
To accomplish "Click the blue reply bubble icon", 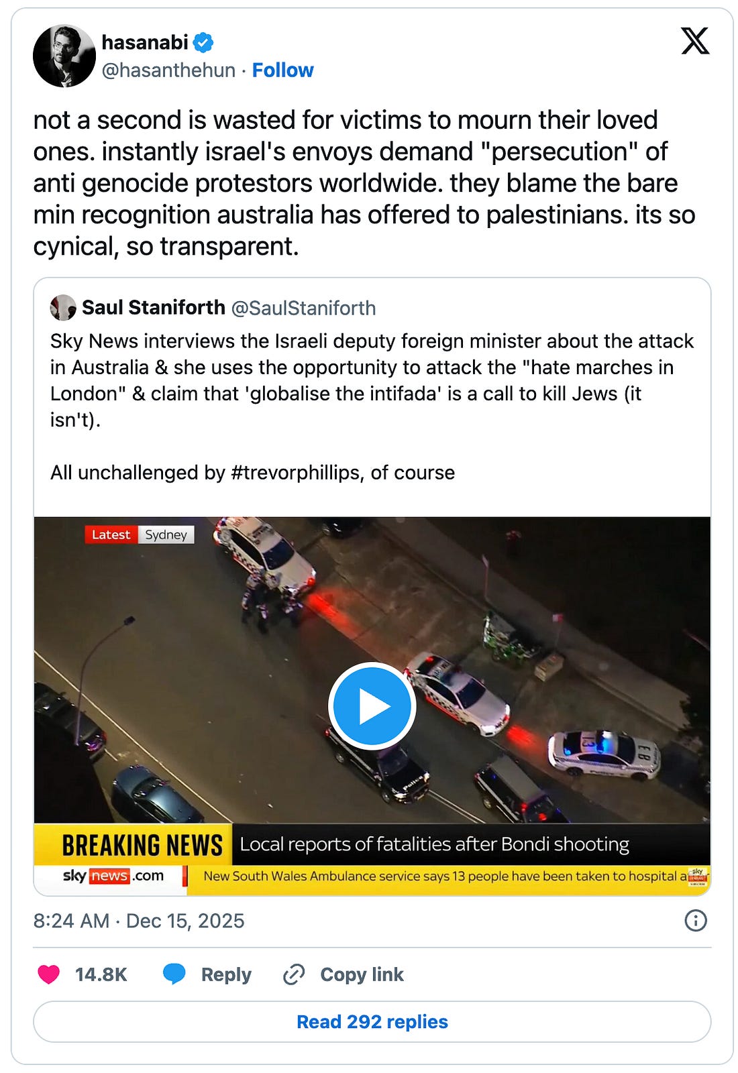I will (x=174, y=974).
